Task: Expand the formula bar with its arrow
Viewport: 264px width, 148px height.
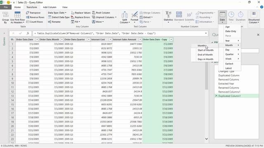Action: click(206, 33)
